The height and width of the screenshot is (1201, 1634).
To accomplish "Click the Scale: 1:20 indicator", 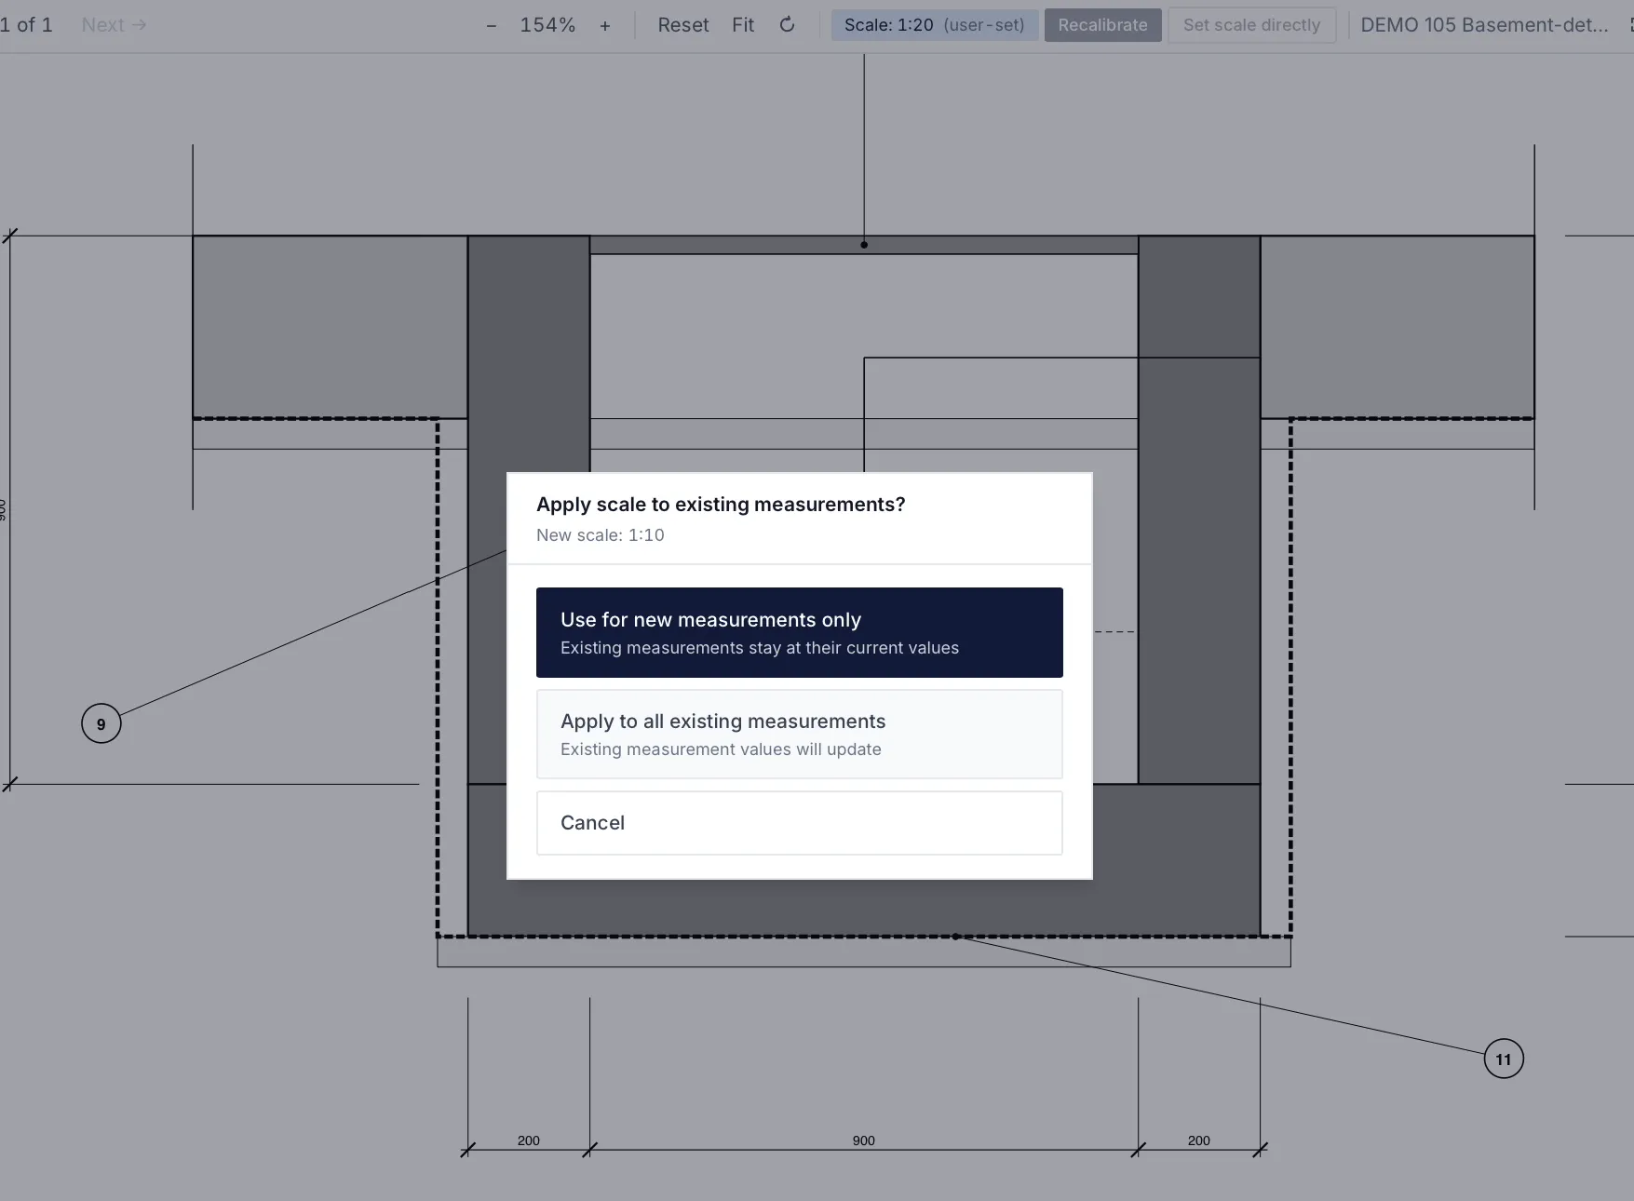I will point(934,25).
